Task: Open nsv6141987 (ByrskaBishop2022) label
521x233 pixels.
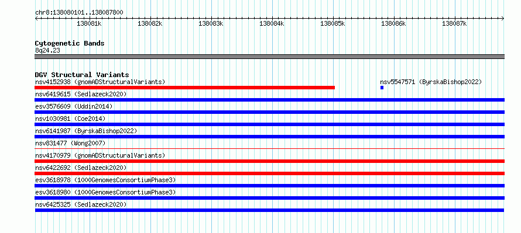Action: coord(86,131)
